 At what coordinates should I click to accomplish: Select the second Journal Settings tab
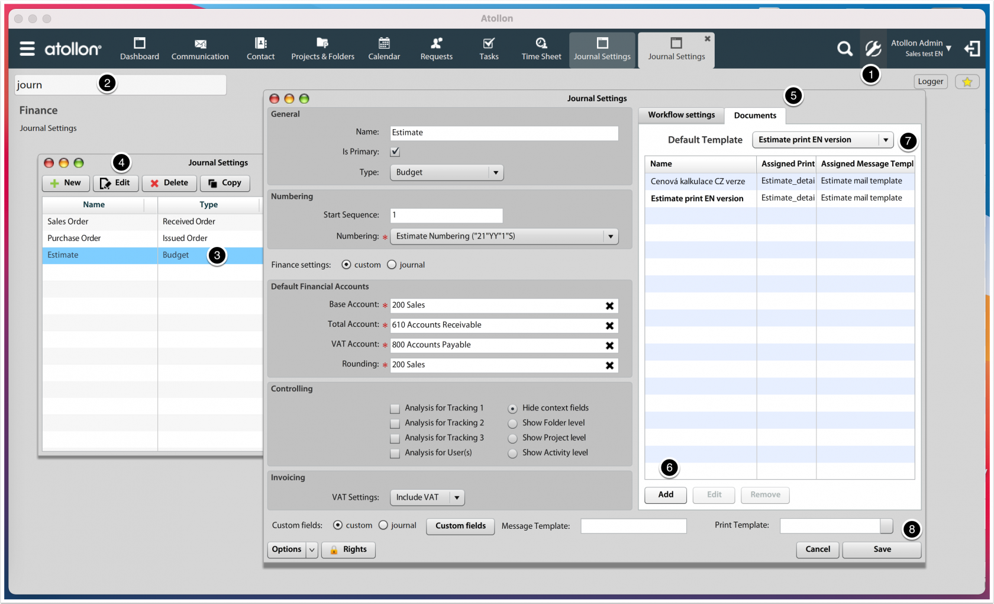click(x=676, y=50)
